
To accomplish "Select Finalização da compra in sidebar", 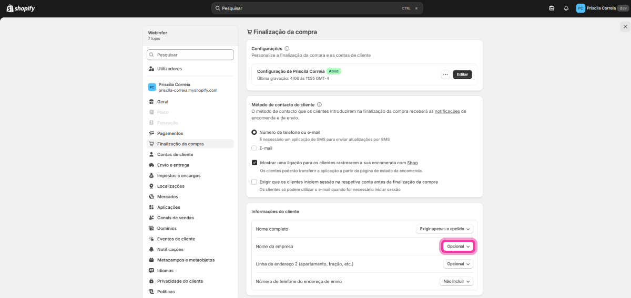I will pos(190,144).
